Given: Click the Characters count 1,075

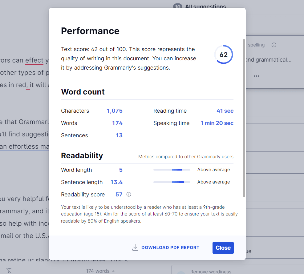Looking at the screenshot, I should click(x=115, y=111).
